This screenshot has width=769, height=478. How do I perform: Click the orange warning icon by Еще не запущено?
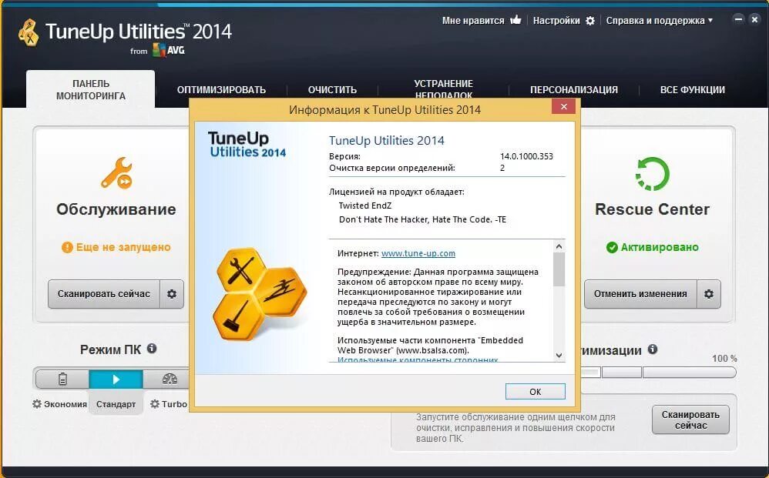pos(67,247)
